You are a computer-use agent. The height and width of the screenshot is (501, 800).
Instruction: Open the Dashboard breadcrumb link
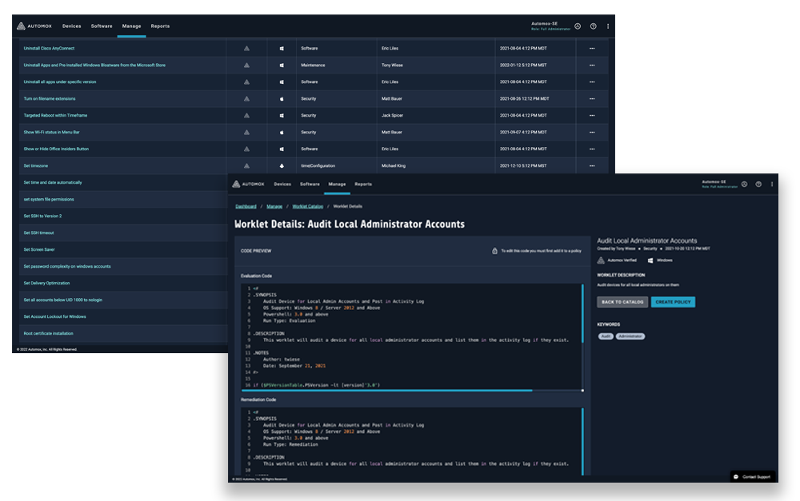[246, 206]
